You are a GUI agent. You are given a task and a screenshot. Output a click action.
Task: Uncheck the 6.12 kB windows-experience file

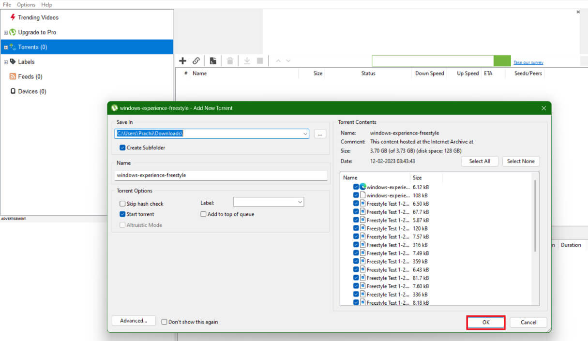(356, 187)
